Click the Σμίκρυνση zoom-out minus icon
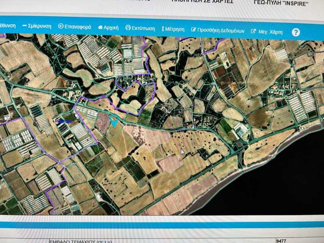Screen dimensions: 324x243 coord(25,26)
